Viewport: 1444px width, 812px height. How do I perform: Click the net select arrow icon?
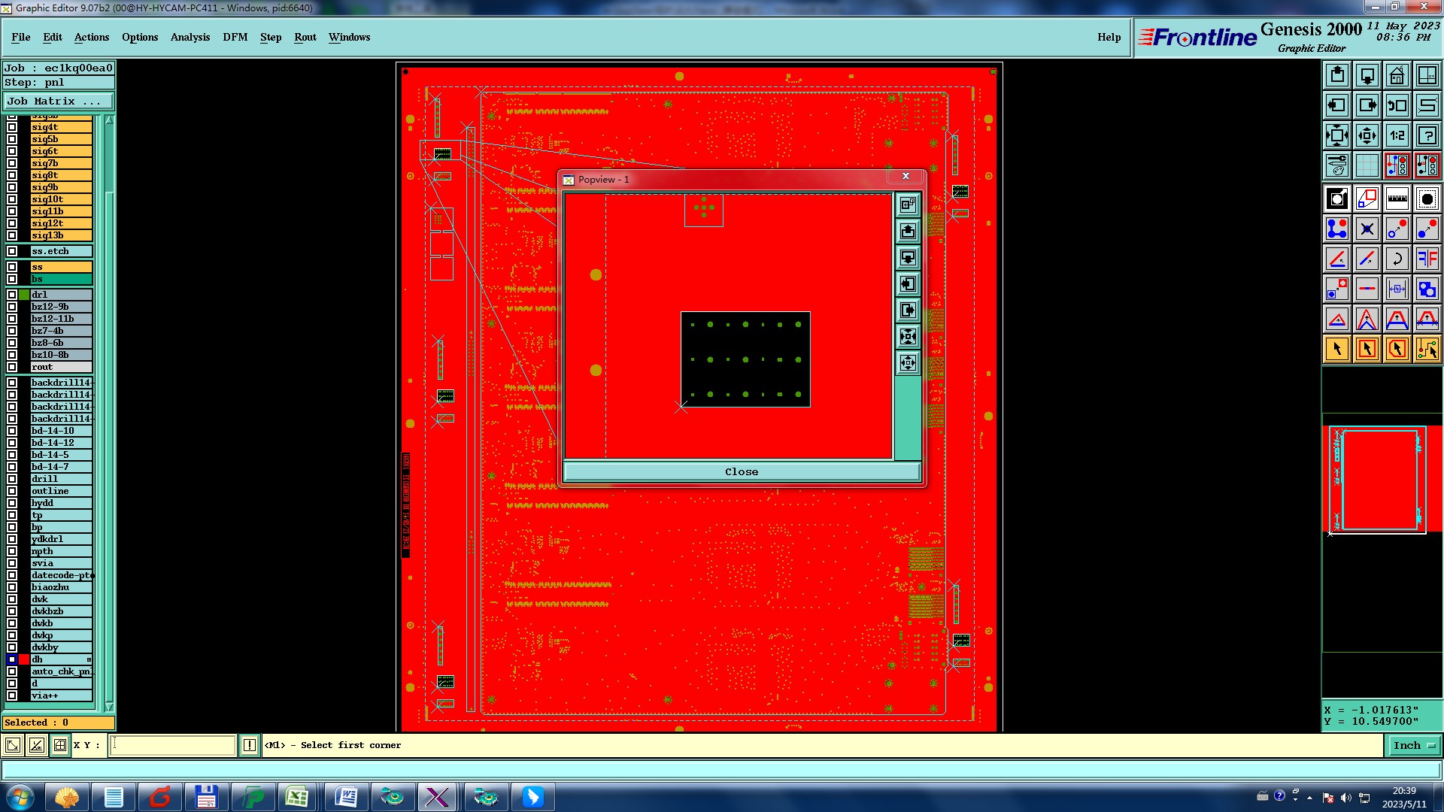[x=1427, y=349]
